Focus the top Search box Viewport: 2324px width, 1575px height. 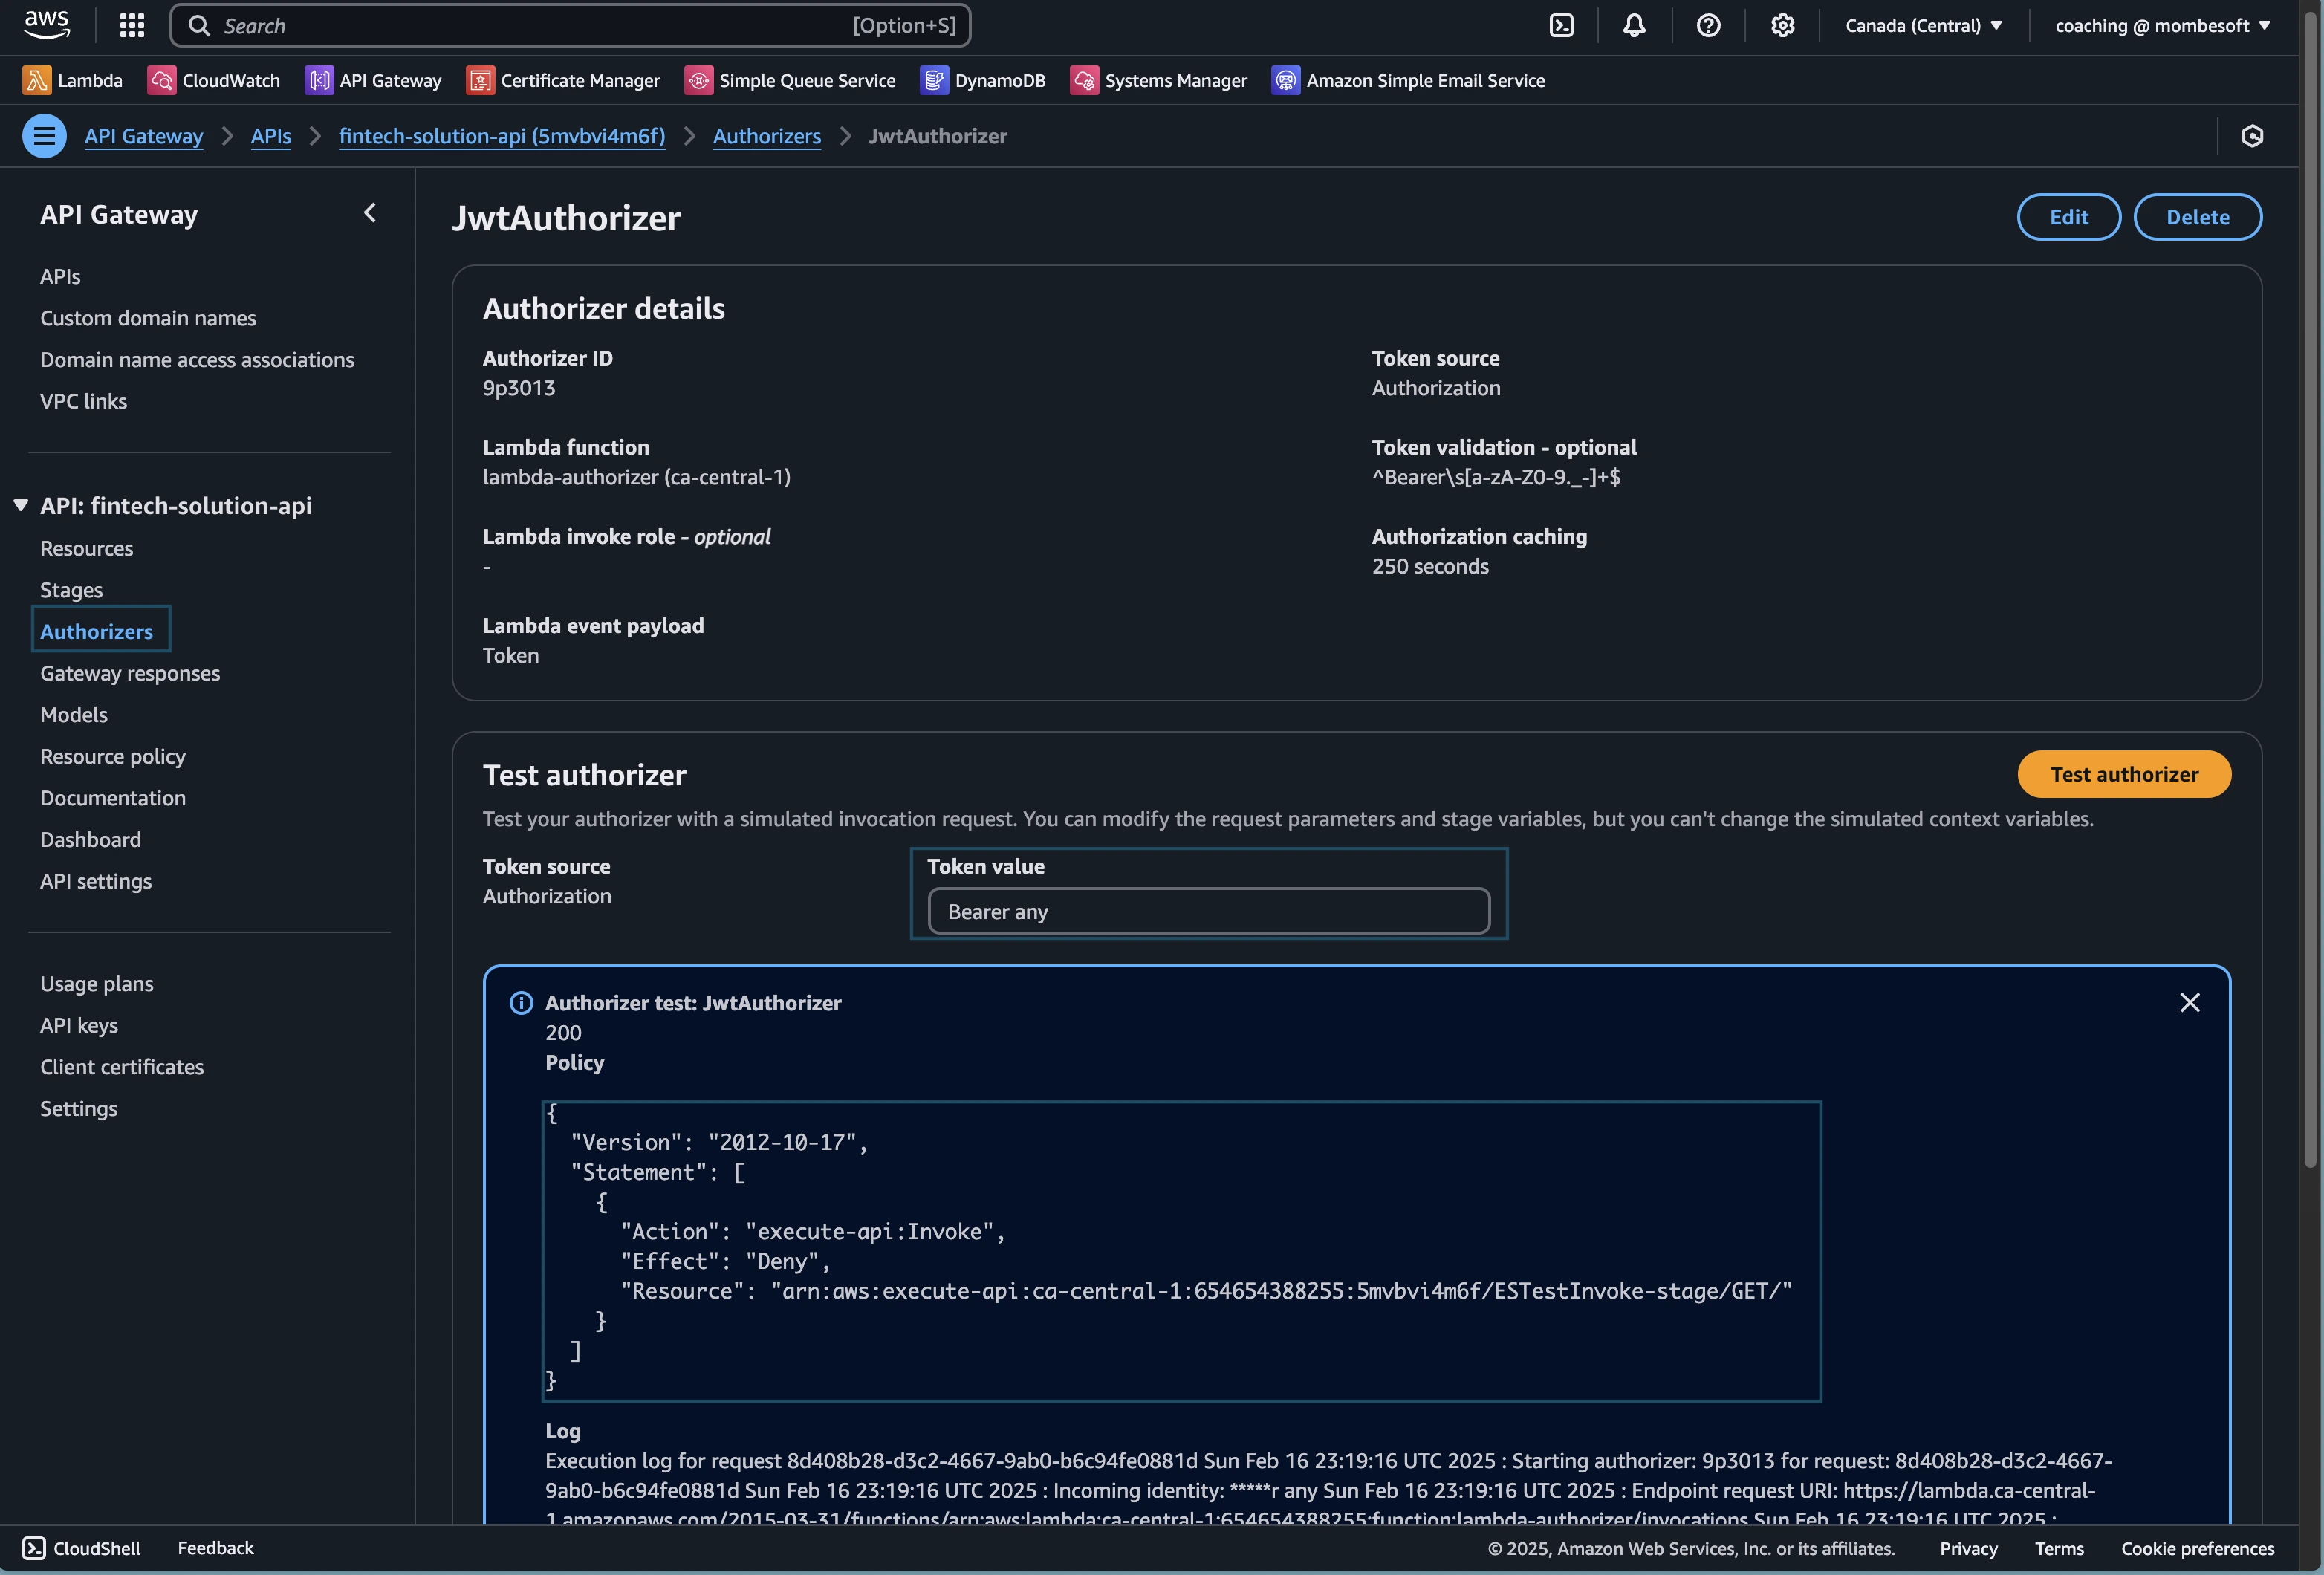tap(570, 25)
